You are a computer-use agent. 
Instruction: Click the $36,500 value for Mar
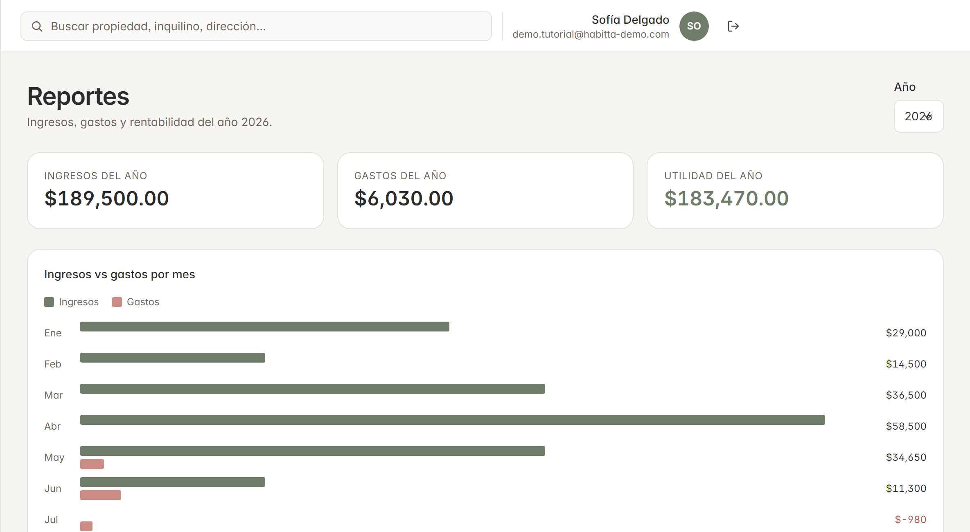click(x=906, y=395)
